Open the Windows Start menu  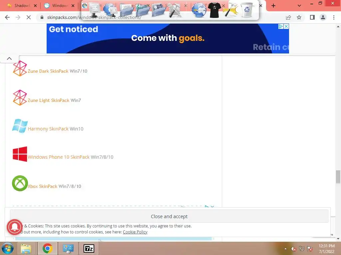coord(8,248)
